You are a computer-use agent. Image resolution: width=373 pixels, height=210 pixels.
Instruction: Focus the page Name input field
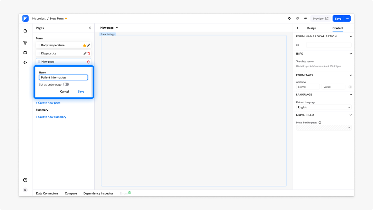click(x=64, y=77)
